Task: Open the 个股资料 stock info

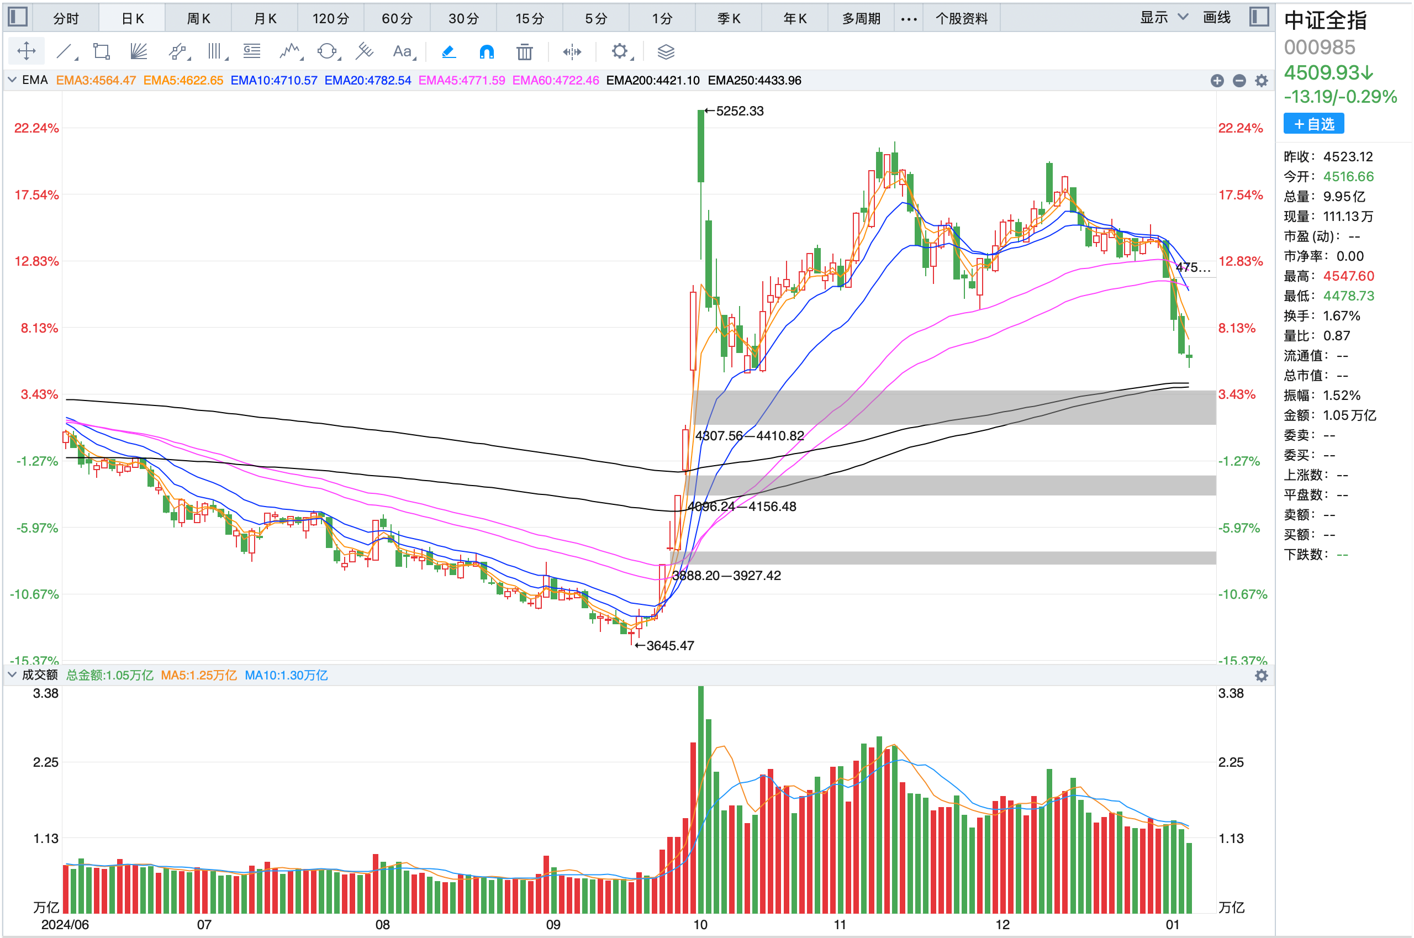Action: click(x=961, y=19)
